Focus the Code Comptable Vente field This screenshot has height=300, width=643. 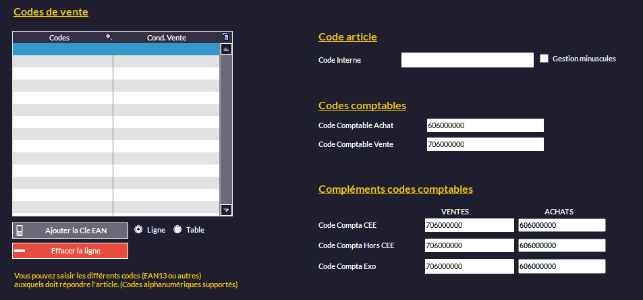pyautogui.click(x=484, y=144)
